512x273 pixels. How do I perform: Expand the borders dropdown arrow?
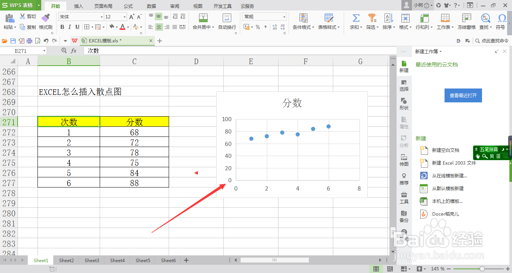92,27
